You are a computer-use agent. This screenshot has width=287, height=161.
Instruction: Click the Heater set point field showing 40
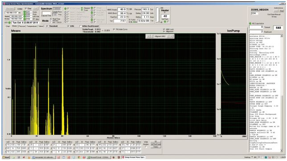tap(165, 16)
